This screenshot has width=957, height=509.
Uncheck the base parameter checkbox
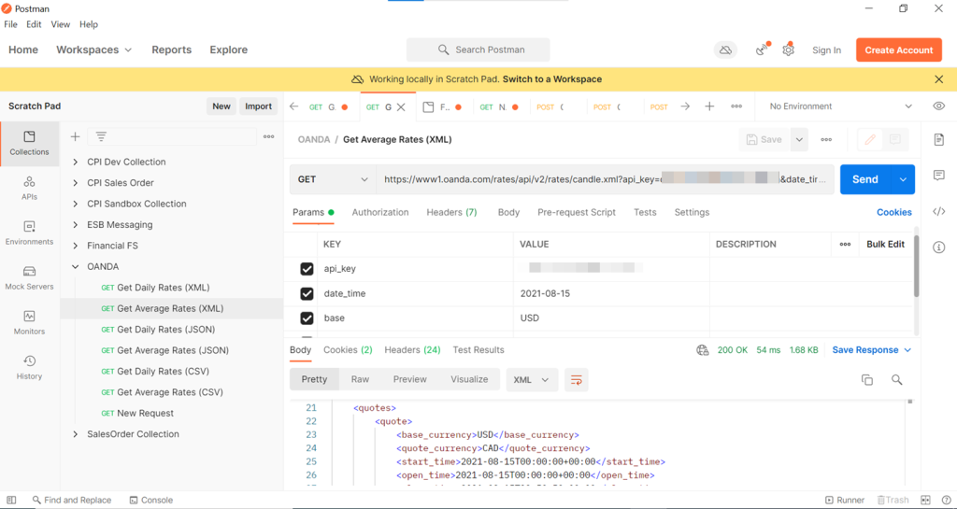coord(307,318)
